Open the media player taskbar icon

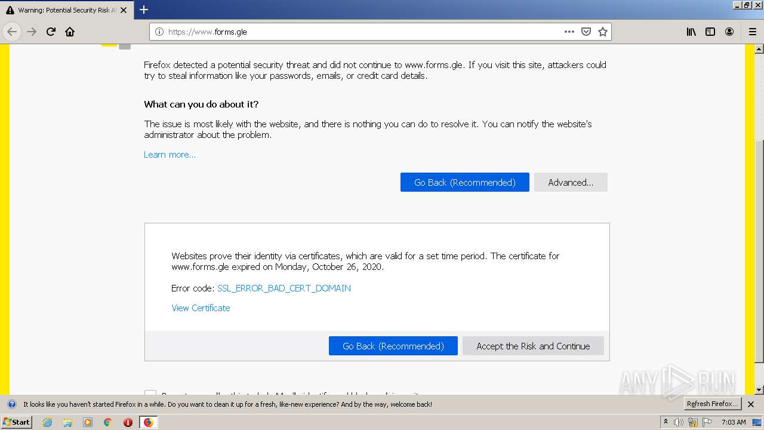[x=88, y=422]
